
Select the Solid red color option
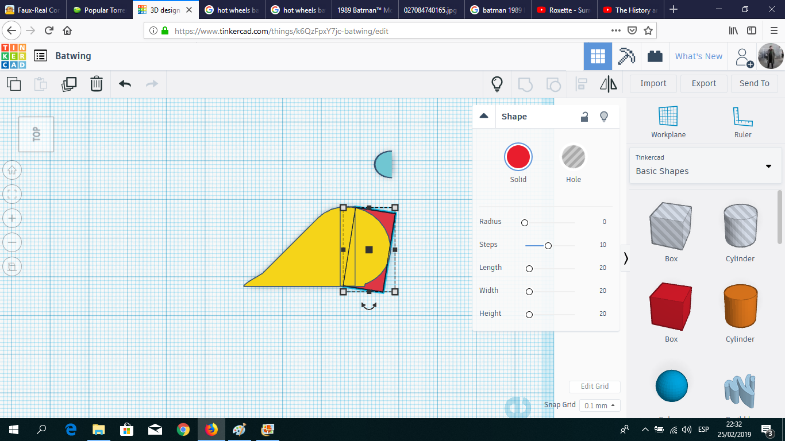(518, 157)
